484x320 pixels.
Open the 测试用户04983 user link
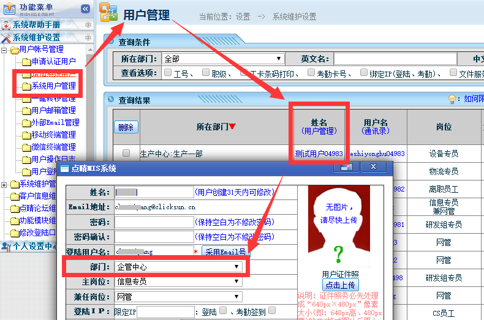click(x=319, y=153)
